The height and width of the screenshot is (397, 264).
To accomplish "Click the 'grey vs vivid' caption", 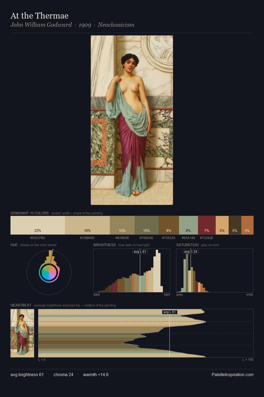I will (x=210, y=245).
